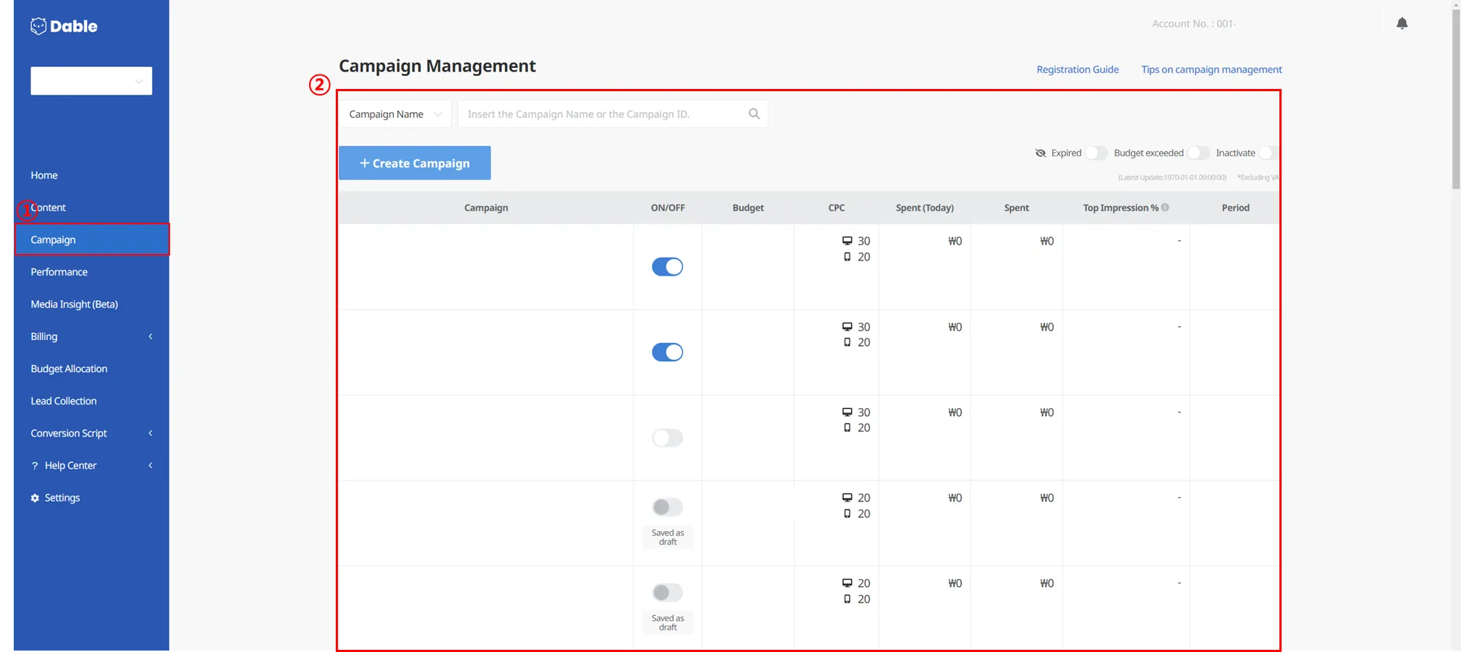The height and width of the screenshot is (652, 1461).
Task: Open Budget Allocation from the sidebar
Action: 69,369
